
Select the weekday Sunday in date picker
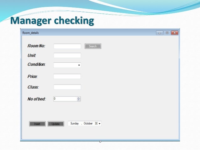(75, 123)
